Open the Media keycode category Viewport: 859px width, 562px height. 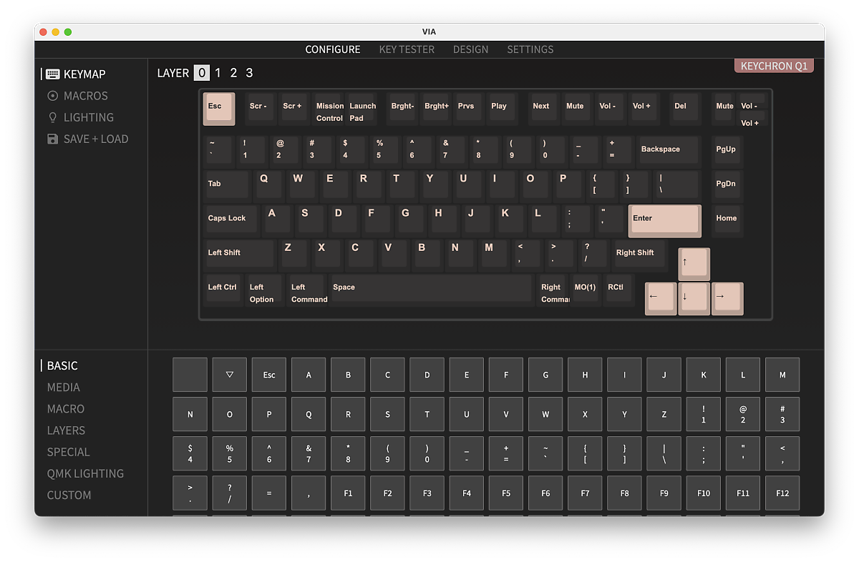pyautogui.click(x=64, y=387)
